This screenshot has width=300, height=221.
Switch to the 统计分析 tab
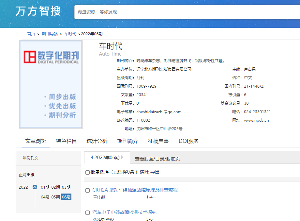coord(97,141)
